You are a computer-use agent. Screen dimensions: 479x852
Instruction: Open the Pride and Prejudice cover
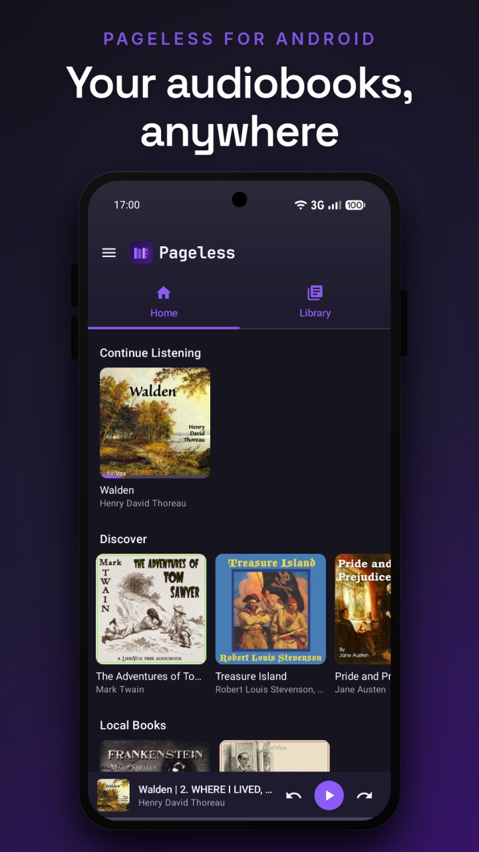tap(363, 609)
